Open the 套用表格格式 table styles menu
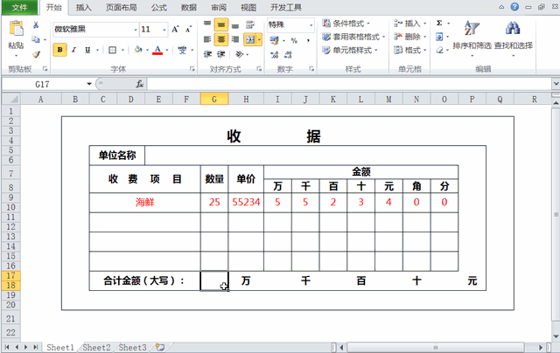The width and height of the screenshot is (560, 353). pyautogui.click(x=353, y=37)
